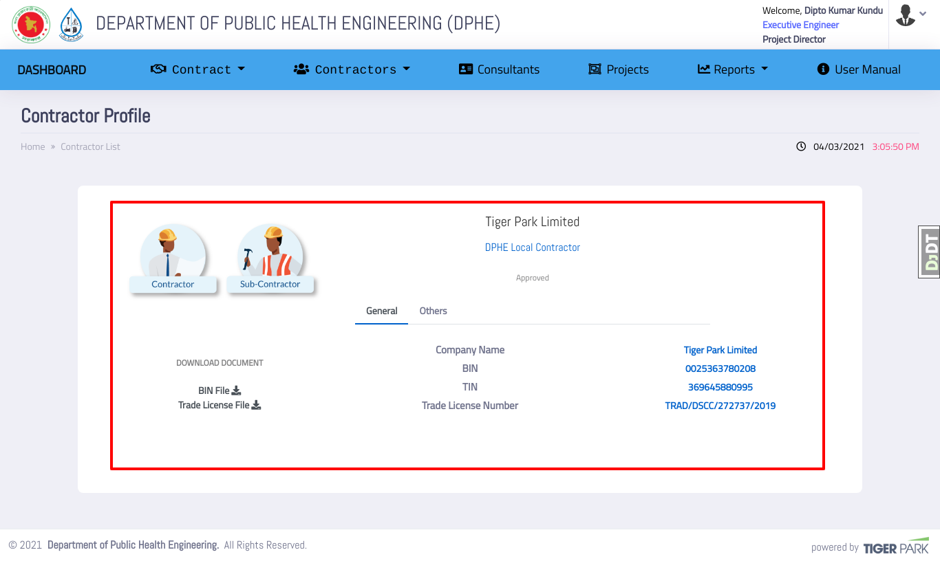Screen dimensions: 940x561
Task: Expand the Contractors navigation dropdown
Action: click(x=352, y=69)
